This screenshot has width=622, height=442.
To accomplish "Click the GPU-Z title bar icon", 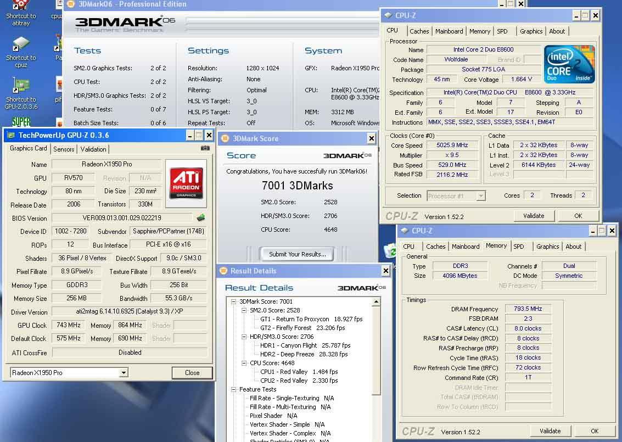I will 11,135.
